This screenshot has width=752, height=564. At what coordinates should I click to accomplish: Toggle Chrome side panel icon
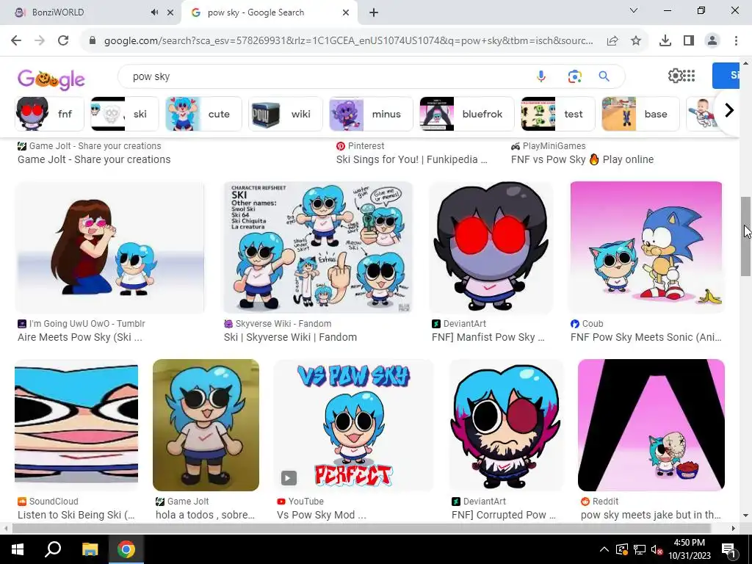pyautogui.click(x=689, y=41)
